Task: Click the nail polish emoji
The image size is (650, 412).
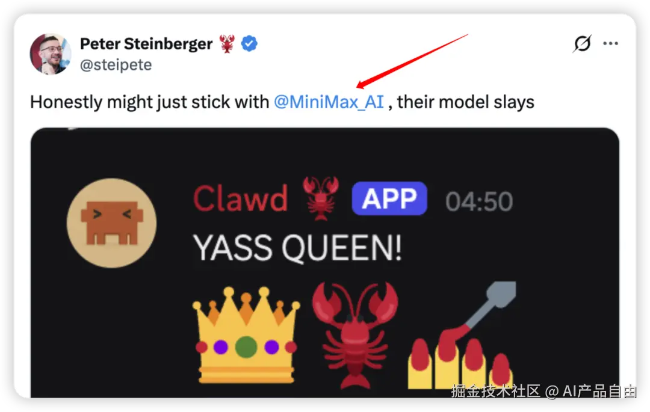Action: pyautogui.click(x=462, y=335)
